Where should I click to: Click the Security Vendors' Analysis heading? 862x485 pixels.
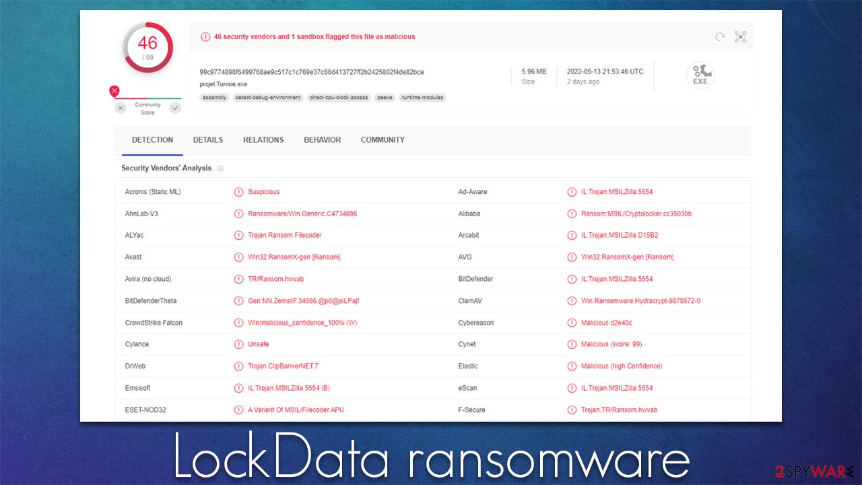(x=166, y=168)
